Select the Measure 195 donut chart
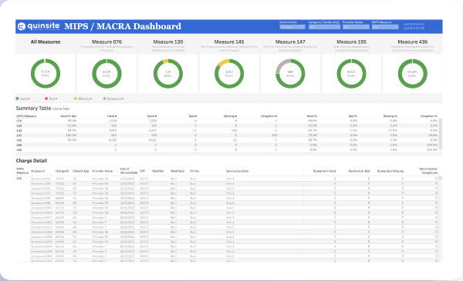Image resolution: width=463 pixels, height=281 pixels. click(351, 73)
